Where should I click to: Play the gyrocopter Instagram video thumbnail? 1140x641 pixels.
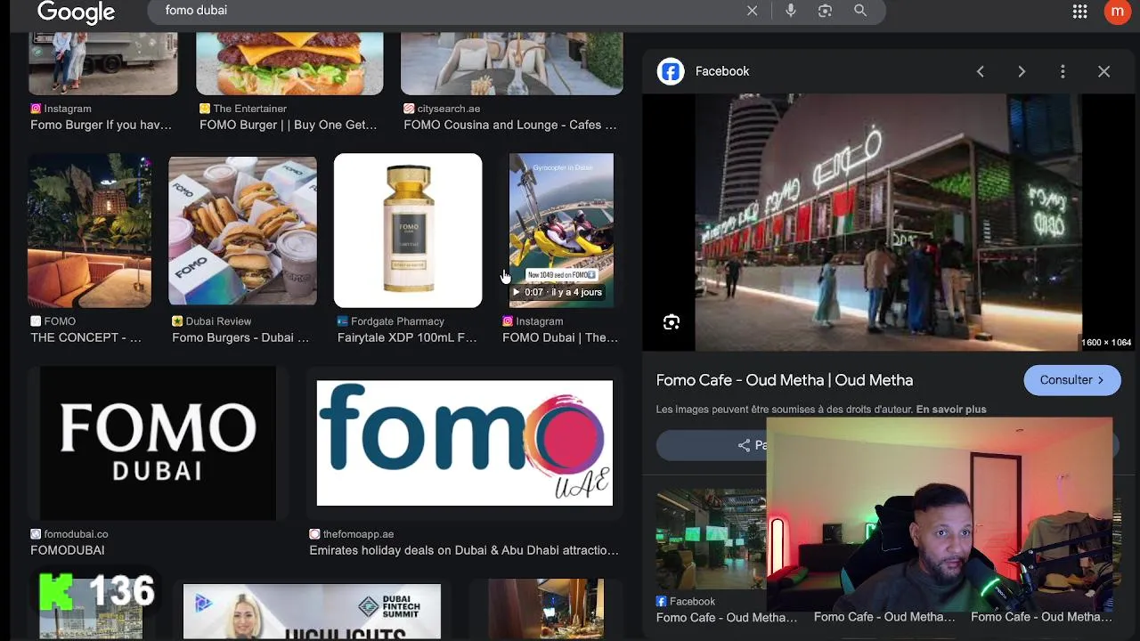[561, 231]
